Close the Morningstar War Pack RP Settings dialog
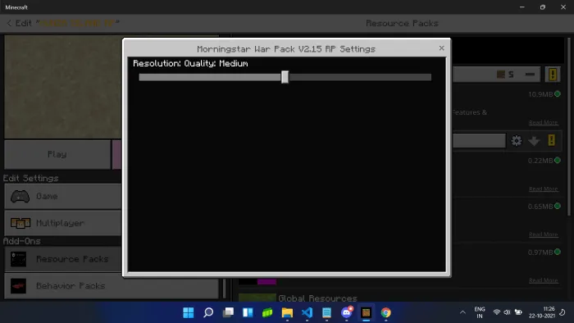 441,48
